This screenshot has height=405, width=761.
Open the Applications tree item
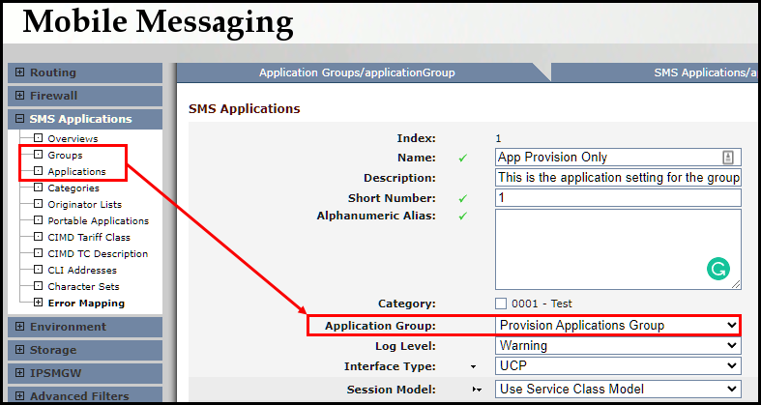coord(76,172)
